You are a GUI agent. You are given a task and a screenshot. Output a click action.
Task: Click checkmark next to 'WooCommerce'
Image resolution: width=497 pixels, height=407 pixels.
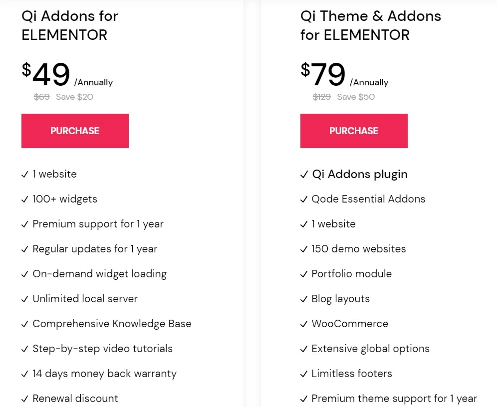point(304,324)
